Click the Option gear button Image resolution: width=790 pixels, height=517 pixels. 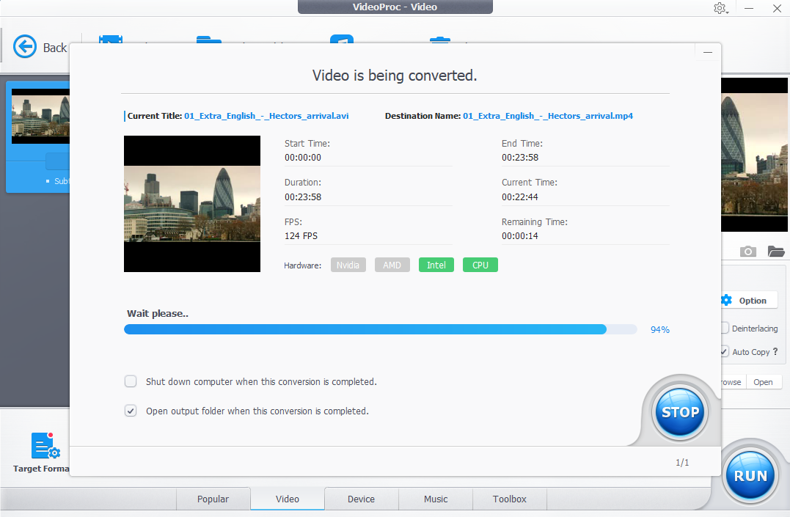click(744, 301)
